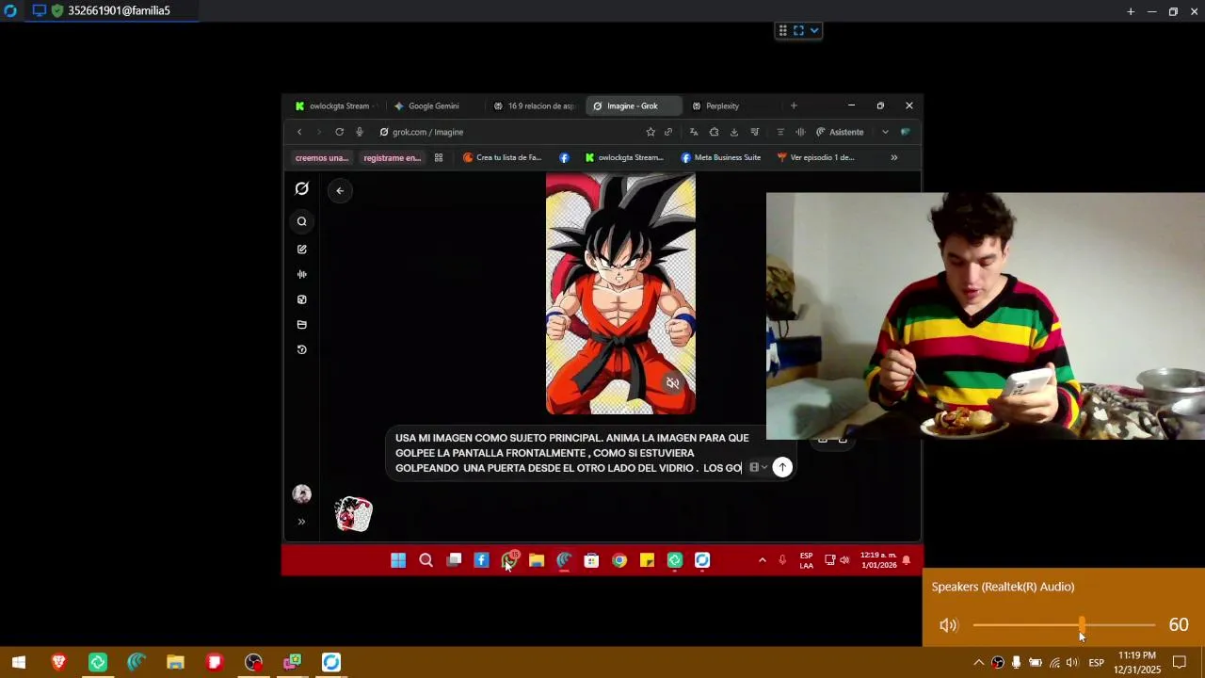The image size is (1205, 678).
Task: Open Facebook in the remote taskbar
Action: point(481,560)
